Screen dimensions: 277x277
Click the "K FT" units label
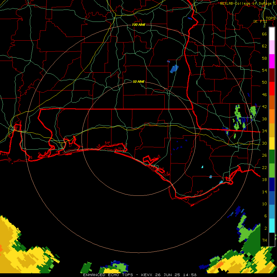point(260,22)
